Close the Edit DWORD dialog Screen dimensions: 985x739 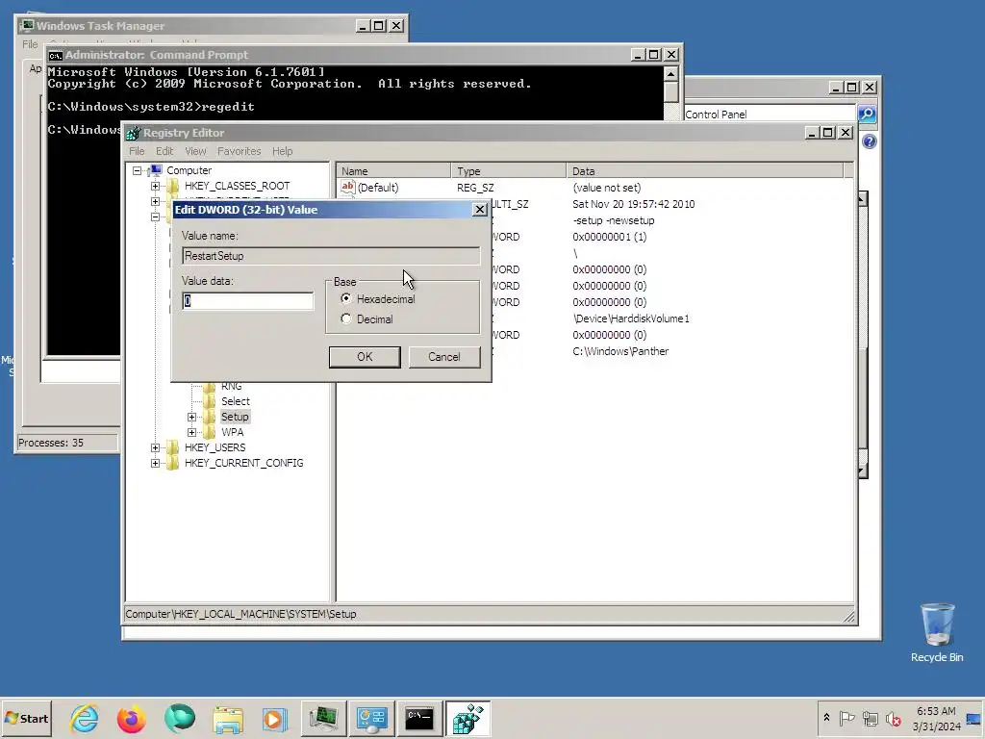(x=479, y=209)
